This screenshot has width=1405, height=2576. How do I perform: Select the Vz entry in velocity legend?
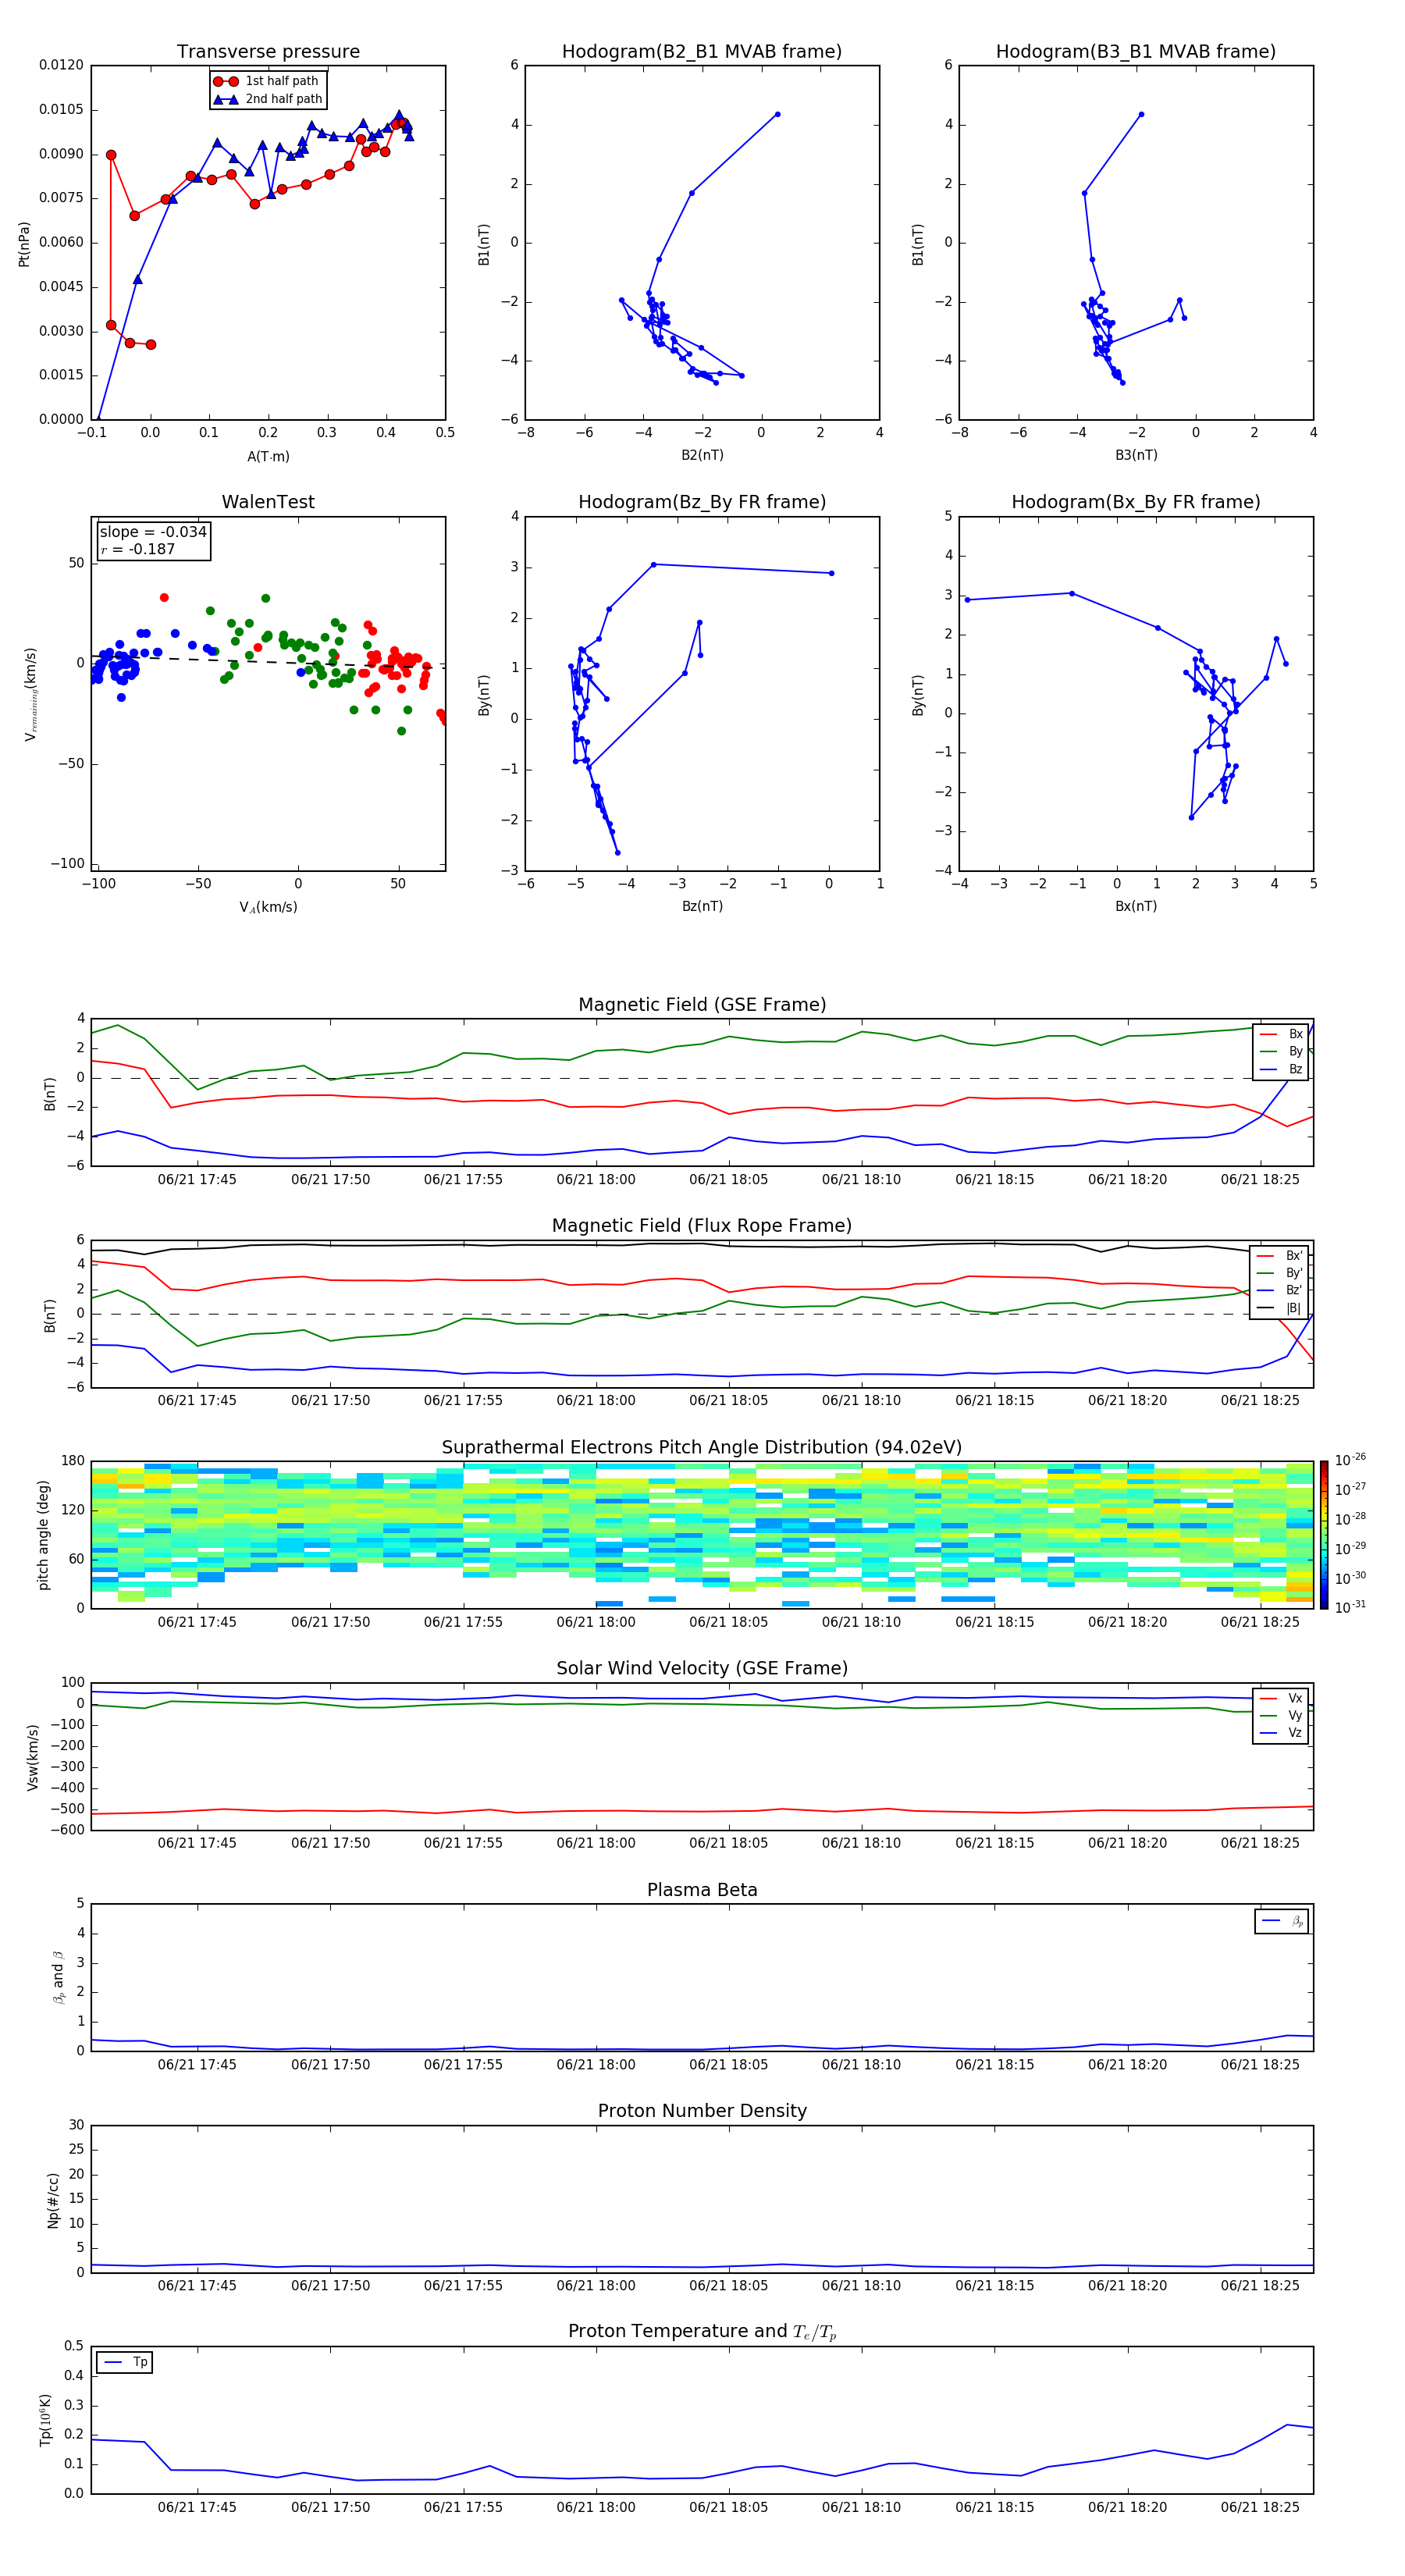click(x=1281, y=1733)
